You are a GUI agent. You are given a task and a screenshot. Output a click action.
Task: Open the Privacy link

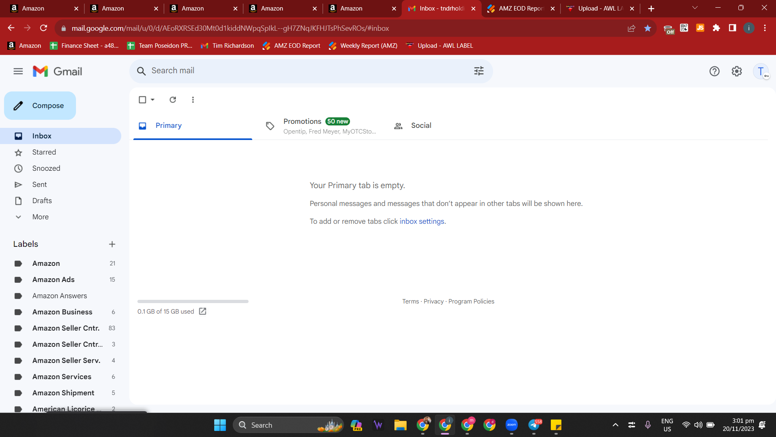pos(434,302)
